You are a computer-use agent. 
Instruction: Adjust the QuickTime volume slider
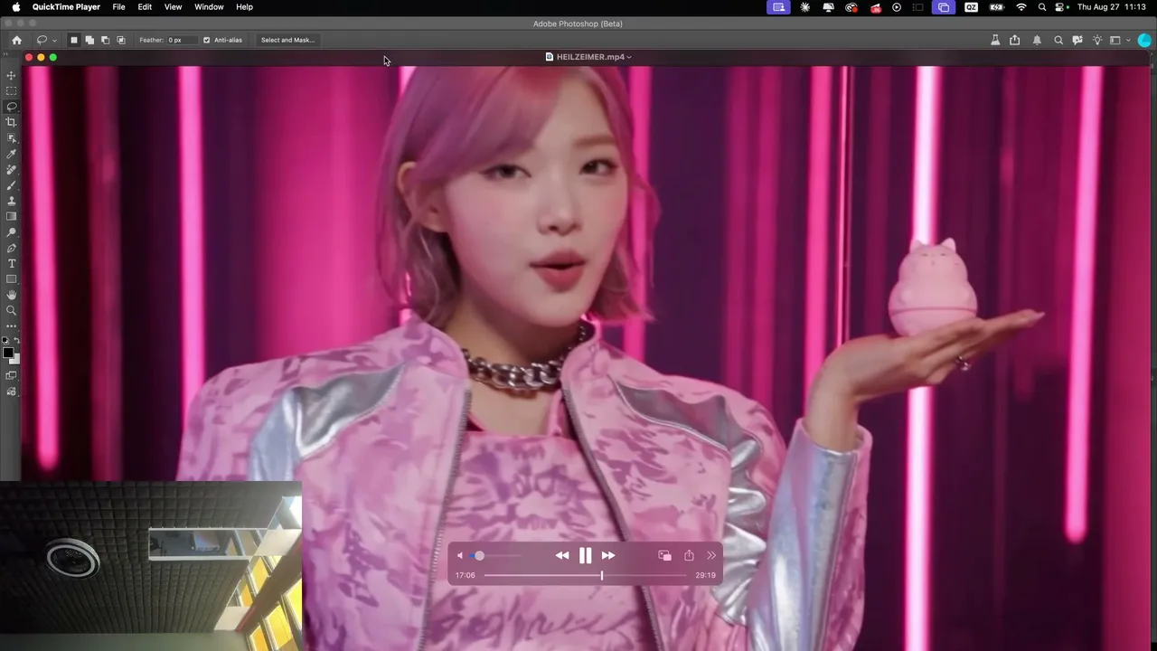(494, 555)
